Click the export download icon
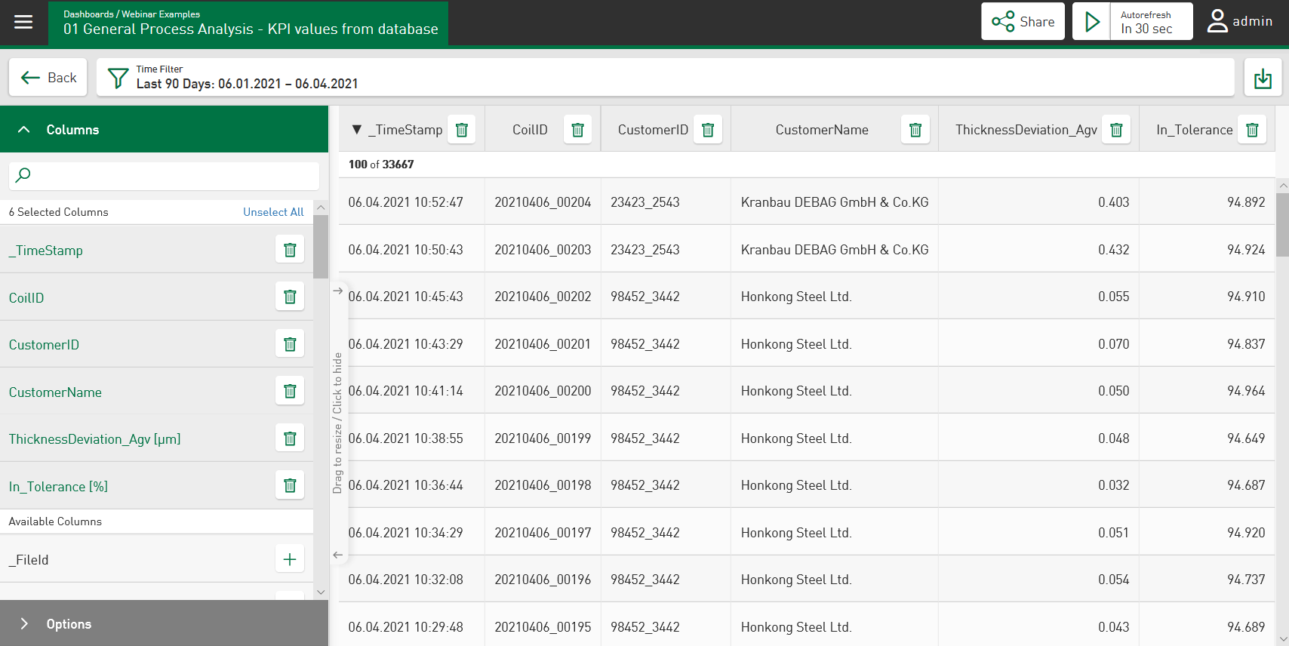This screenshot has height=646, width=1289. click(x=1263, y=78)
